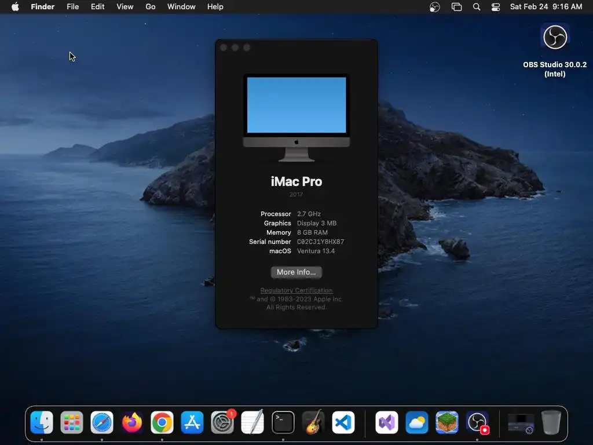Open Finder from the Dock
The height and width of the screenshot is (445, 593).
point(42,422)
